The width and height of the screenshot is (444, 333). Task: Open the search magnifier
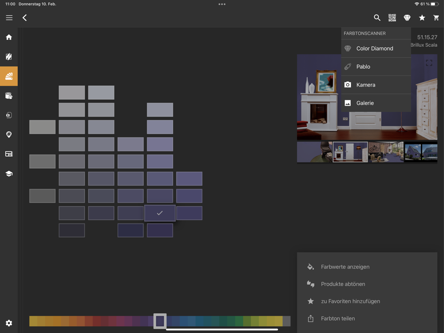377,18
